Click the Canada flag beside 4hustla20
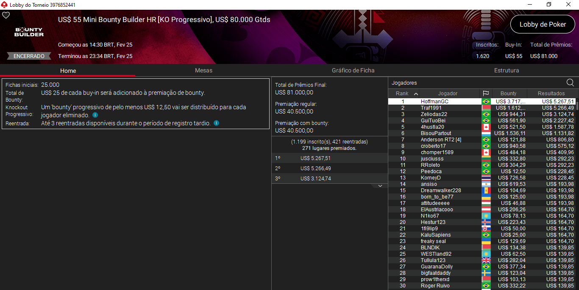 point(486,127)
